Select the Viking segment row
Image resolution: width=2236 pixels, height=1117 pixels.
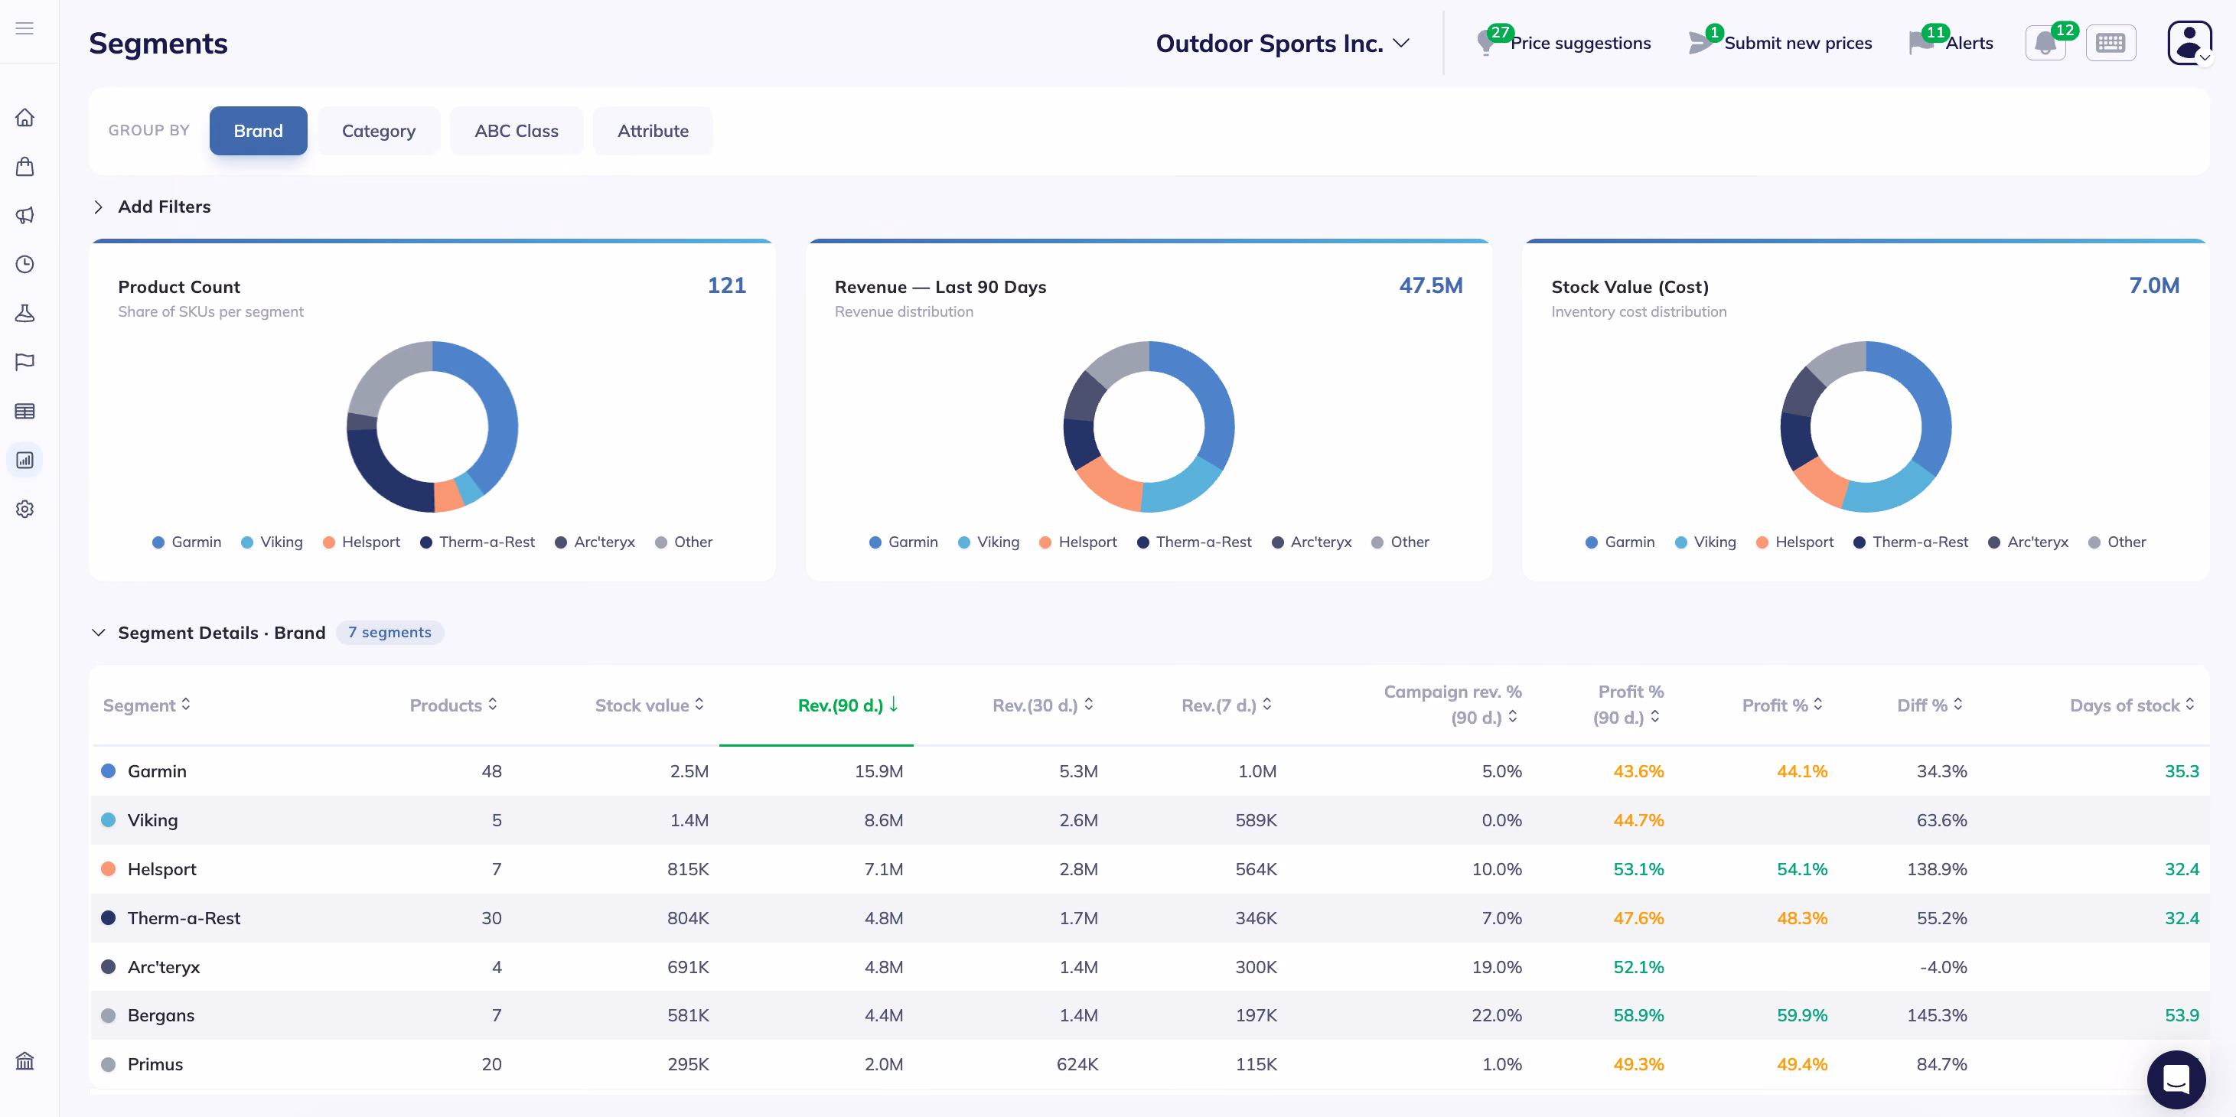coord(1149,820)
